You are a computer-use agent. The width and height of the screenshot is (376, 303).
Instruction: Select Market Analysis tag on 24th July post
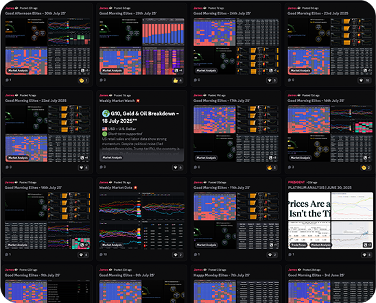207,71
